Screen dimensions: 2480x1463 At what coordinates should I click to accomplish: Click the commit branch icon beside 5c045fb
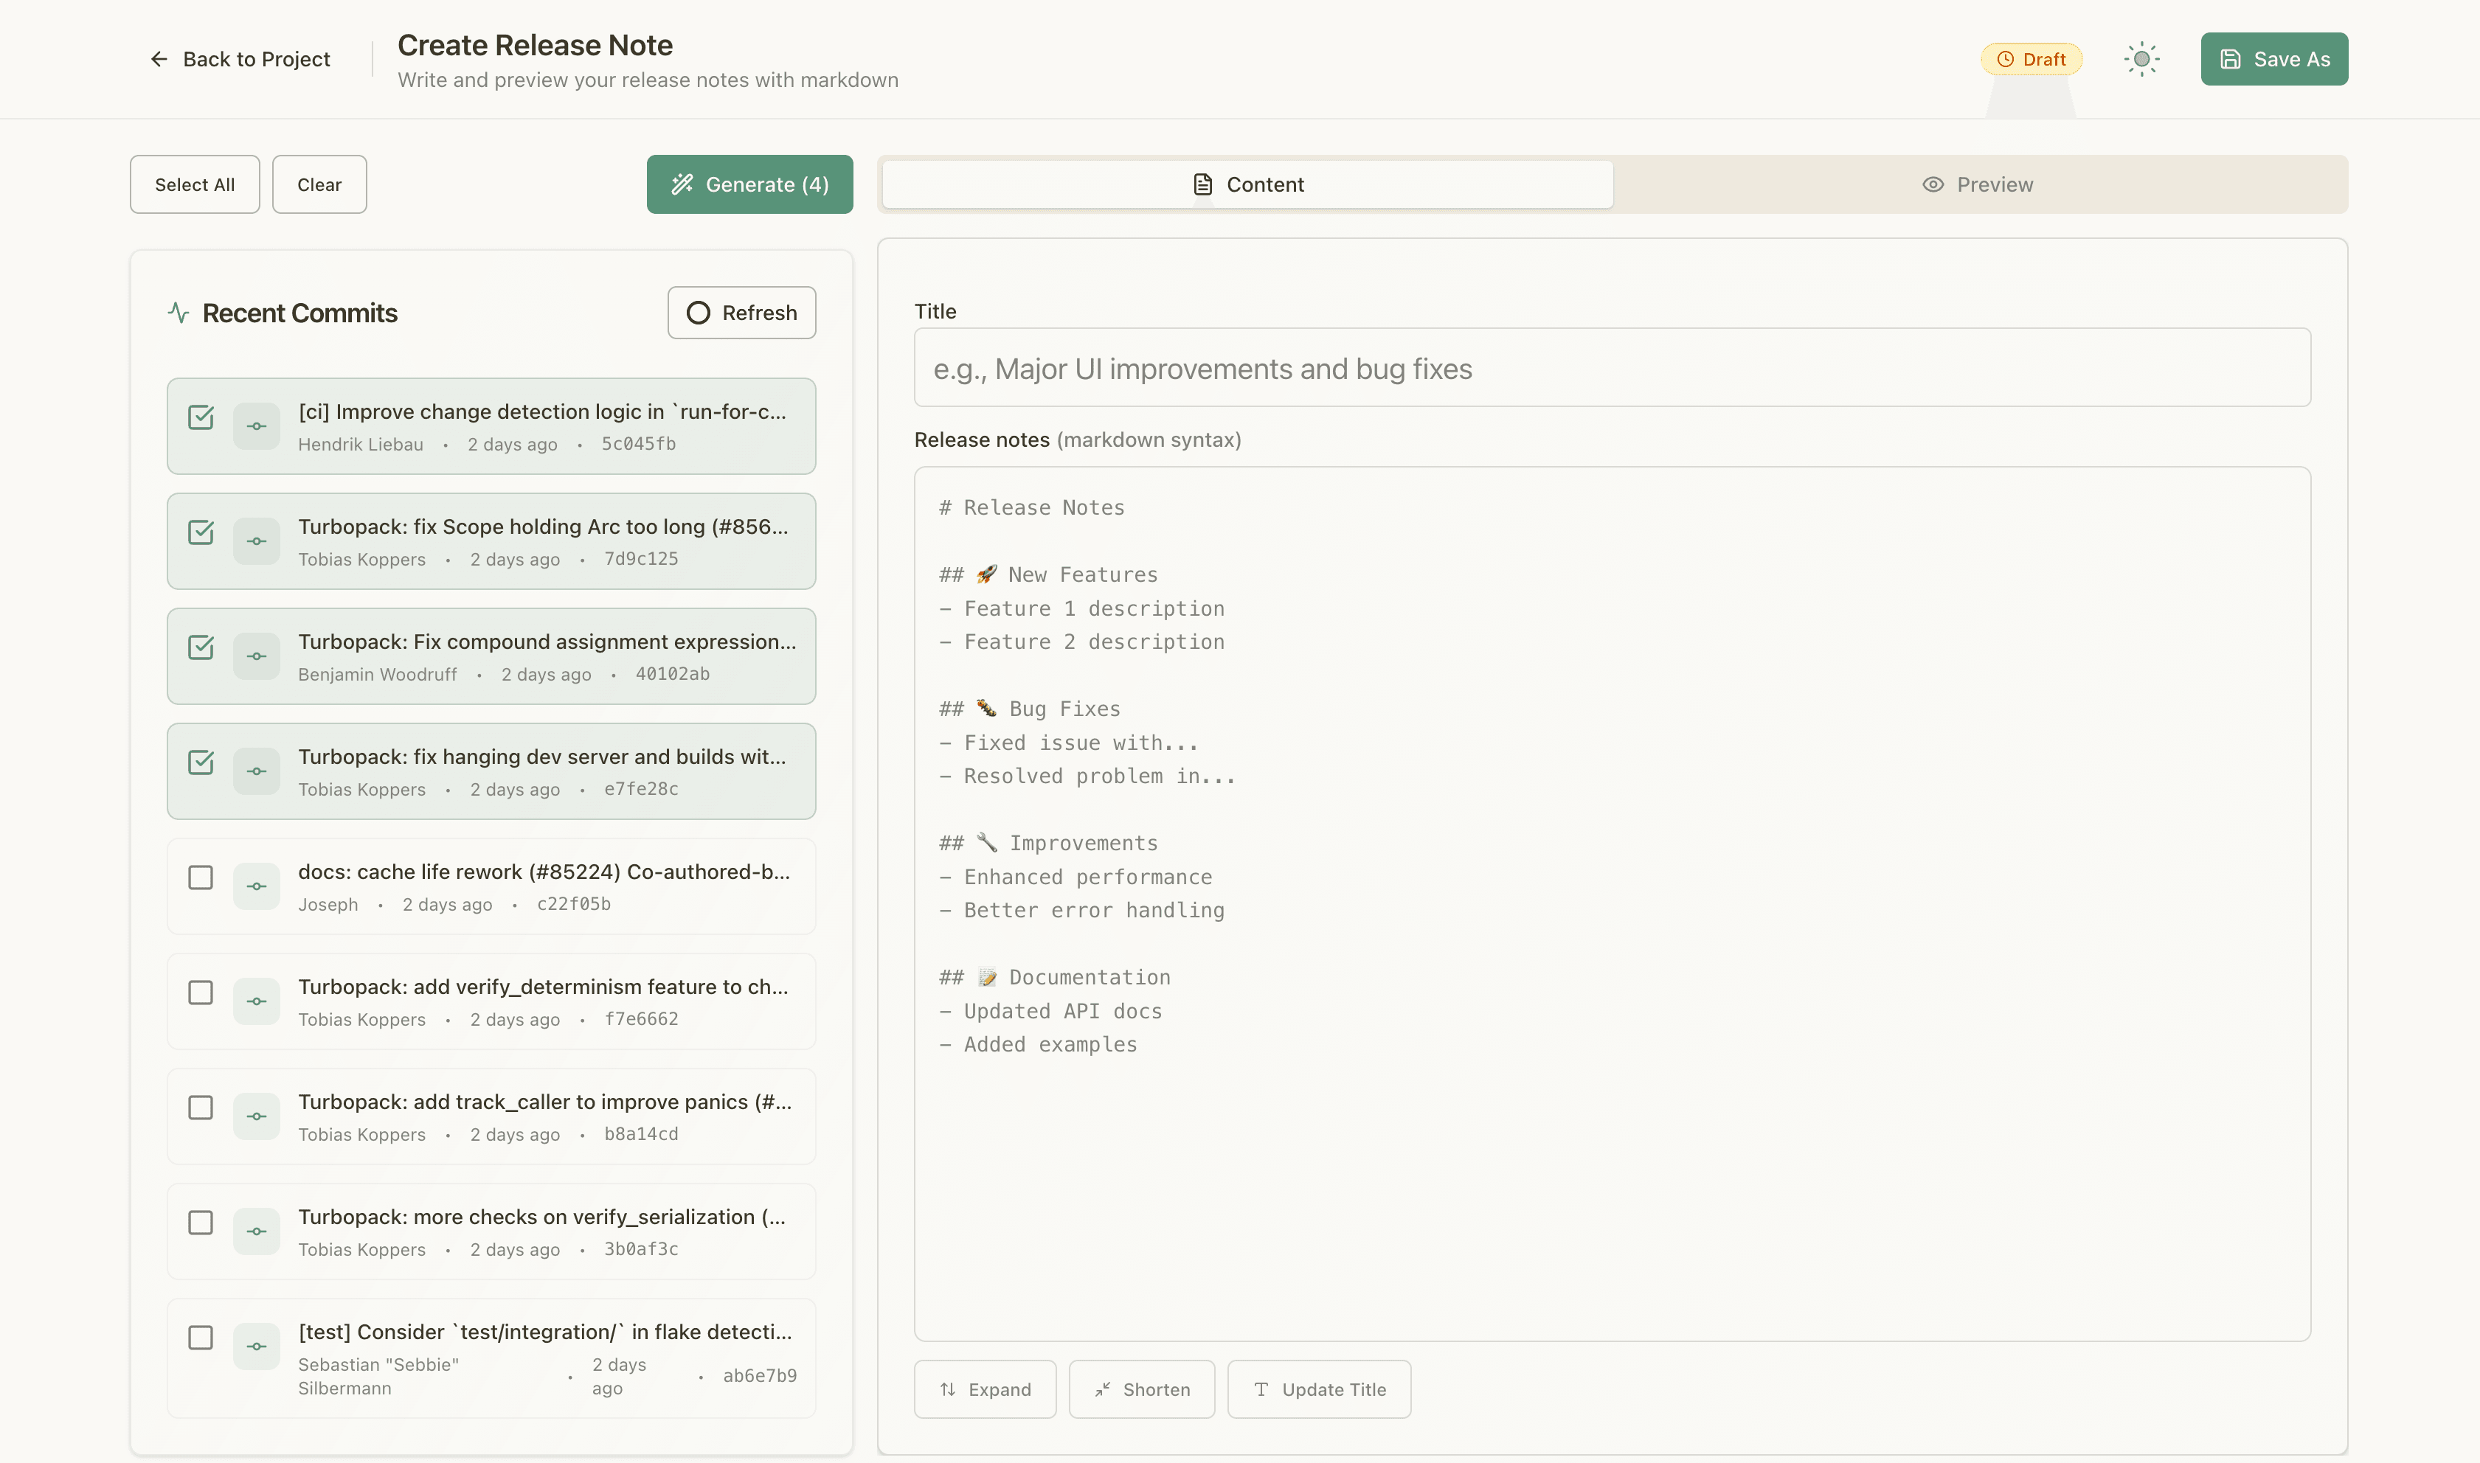coord(257,425)
